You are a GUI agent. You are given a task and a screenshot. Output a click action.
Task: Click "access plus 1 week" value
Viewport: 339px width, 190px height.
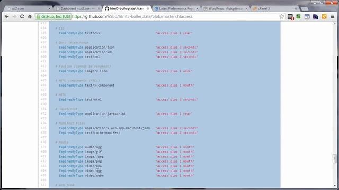pos(174,71)
